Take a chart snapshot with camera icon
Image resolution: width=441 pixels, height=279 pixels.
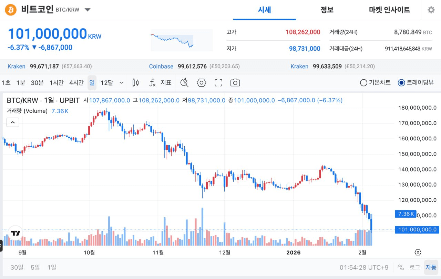[x=235, y=83]
